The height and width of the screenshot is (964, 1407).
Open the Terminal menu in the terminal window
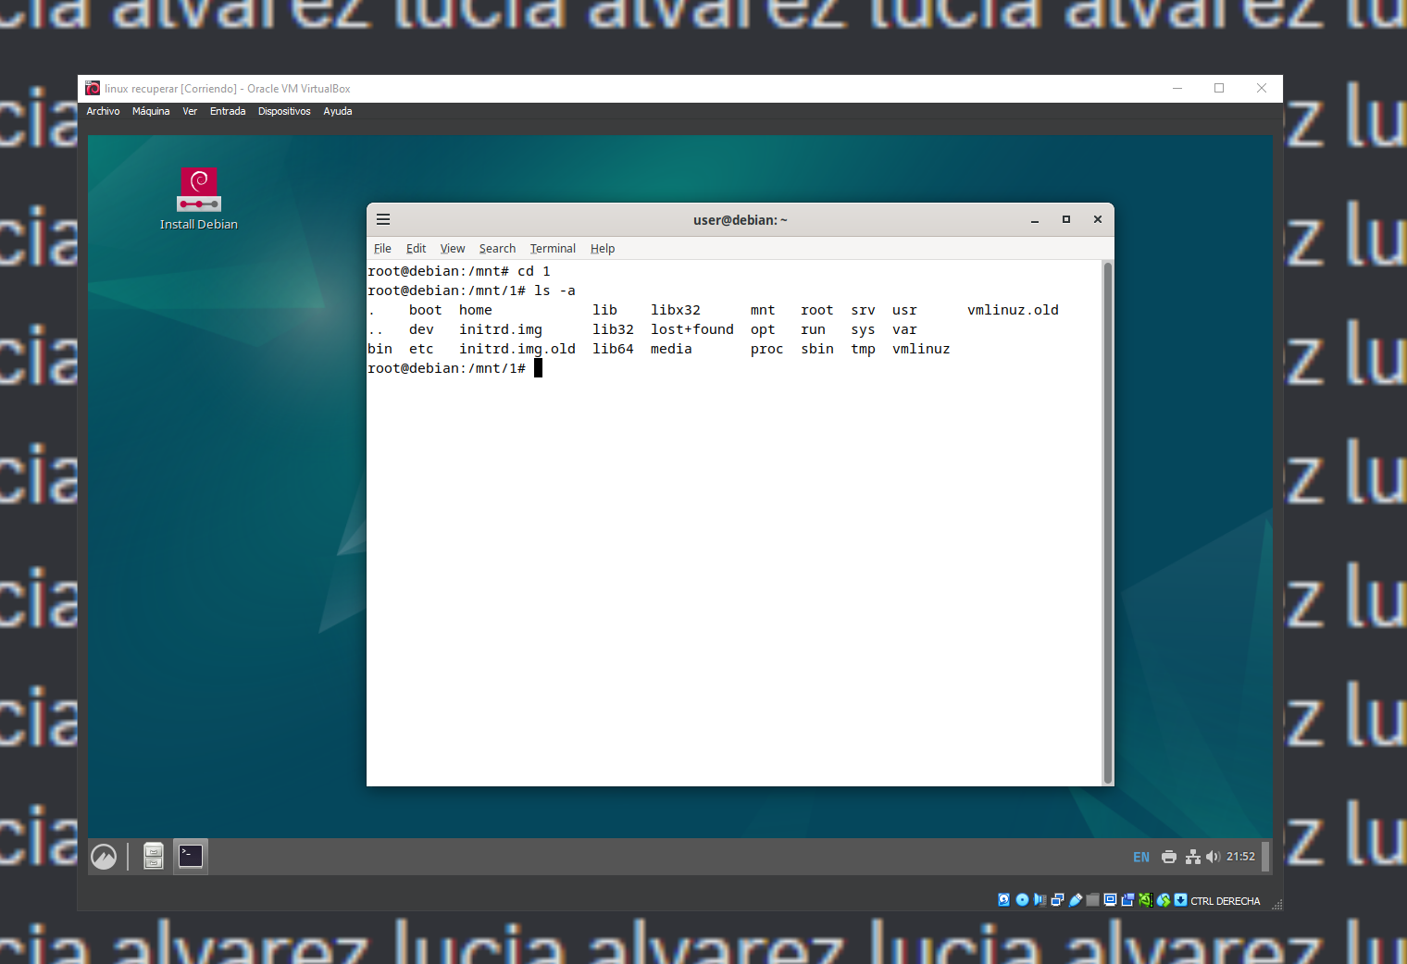553,248
